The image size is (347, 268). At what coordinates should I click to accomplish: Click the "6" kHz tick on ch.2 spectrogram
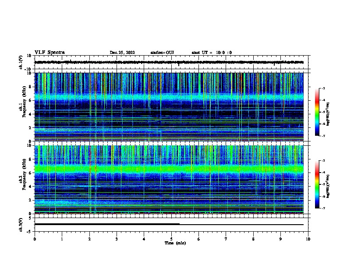[31, 173]
